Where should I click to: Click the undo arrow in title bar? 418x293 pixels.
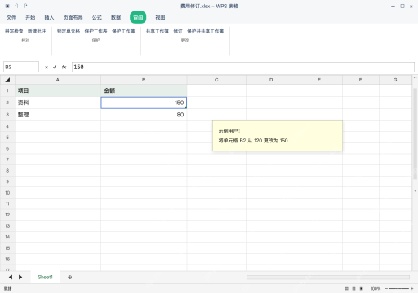[16, 6]
